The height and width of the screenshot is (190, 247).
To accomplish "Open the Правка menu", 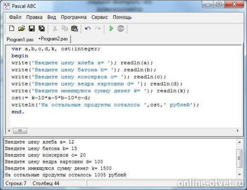I will coord(34,17).
